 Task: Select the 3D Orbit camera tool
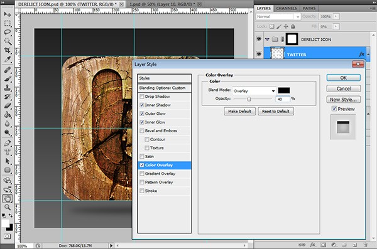[x=7, y=189]
